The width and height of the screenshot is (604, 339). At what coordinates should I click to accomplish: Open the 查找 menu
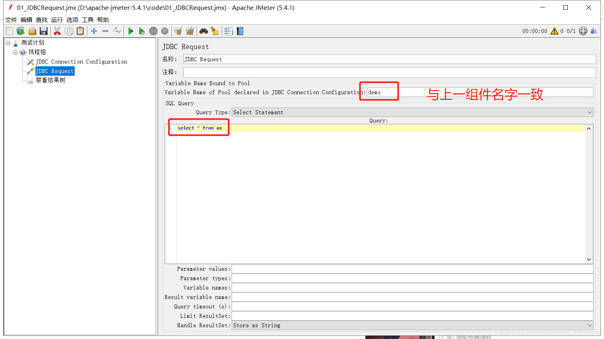point(42,20)
